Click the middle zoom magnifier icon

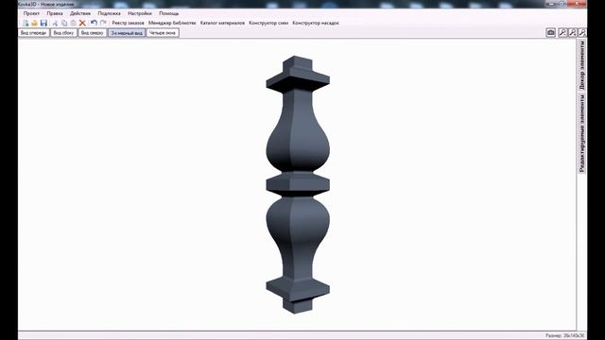click(573, 33)
